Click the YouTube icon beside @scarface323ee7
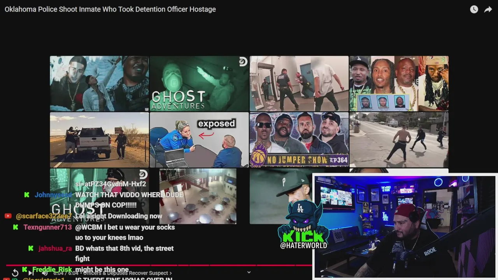 pos(8,216)
